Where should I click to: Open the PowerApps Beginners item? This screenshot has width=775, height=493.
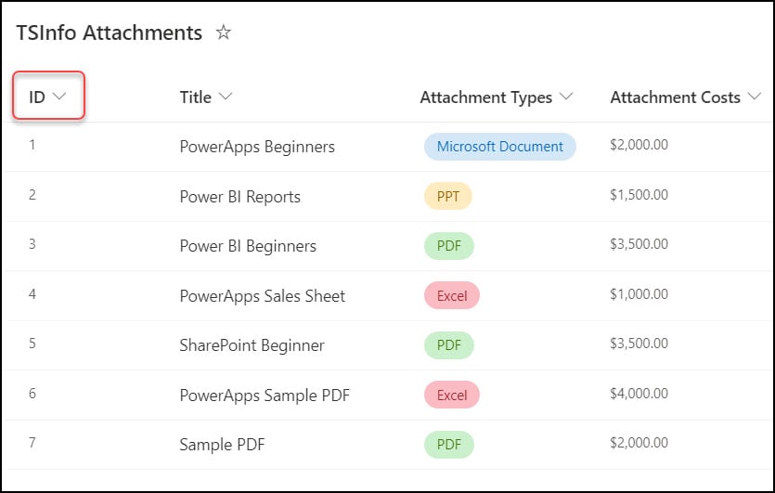(257, 147)
